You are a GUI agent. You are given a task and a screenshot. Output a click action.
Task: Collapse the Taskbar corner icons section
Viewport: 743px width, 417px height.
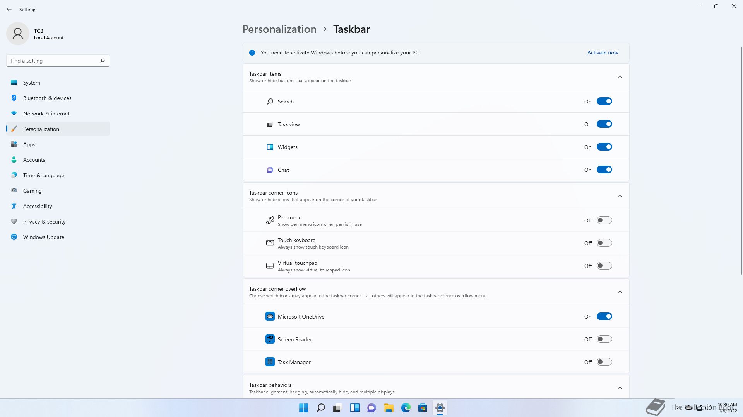pyautogui.click(x=620, y=196)
